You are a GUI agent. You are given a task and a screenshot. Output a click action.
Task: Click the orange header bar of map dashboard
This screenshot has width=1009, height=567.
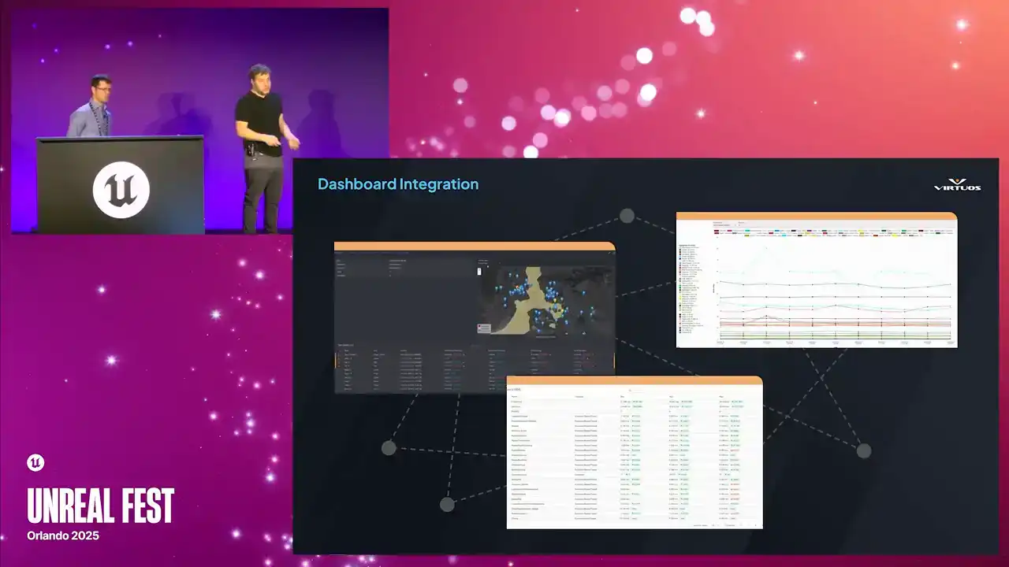pos(474,246)
